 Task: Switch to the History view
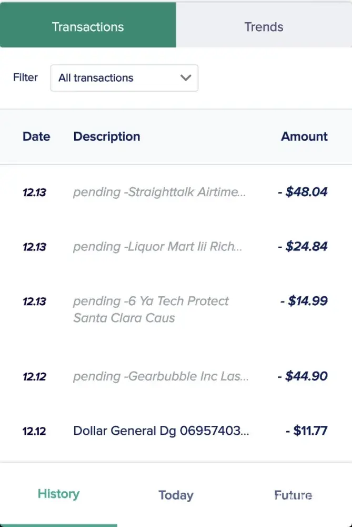[58, 494]
